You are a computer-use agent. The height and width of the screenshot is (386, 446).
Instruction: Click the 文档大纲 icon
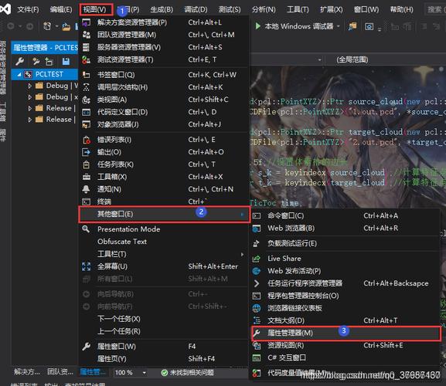(257, 320)
